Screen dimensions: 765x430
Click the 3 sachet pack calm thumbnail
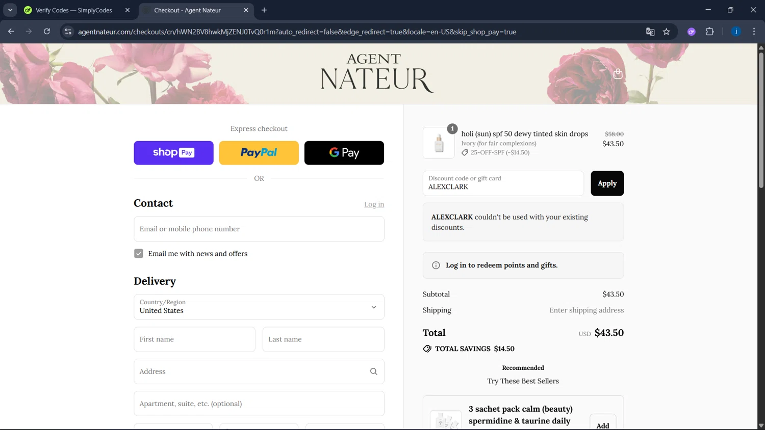click(446, 421)
